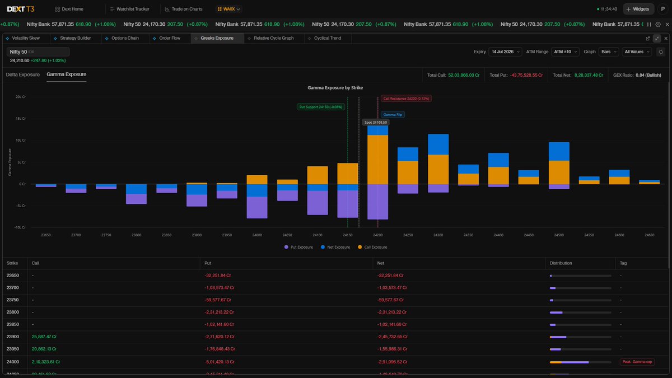This screenshot has height=378, width=672.
Task: Select the Greeks Exposure tab
Action: click(x=218, y=38)
